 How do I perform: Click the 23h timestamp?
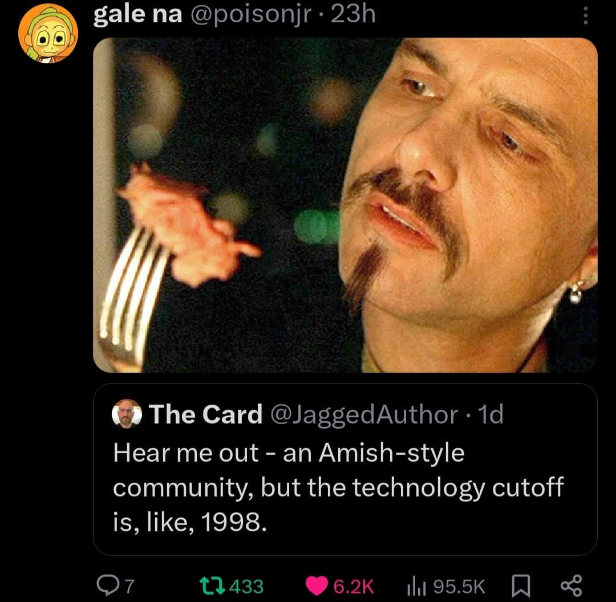pos(354,15)
